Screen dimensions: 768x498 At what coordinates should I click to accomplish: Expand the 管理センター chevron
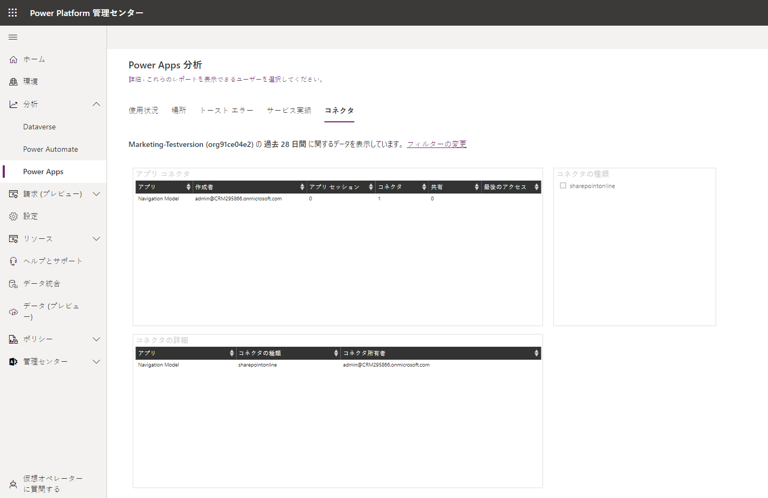(96, 362)
